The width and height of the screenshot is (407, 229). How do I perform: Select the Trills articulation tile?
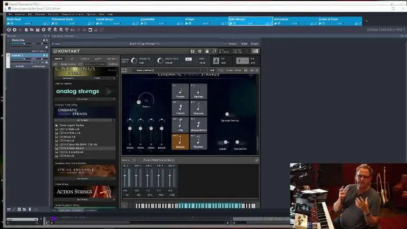tap(181, 125)
